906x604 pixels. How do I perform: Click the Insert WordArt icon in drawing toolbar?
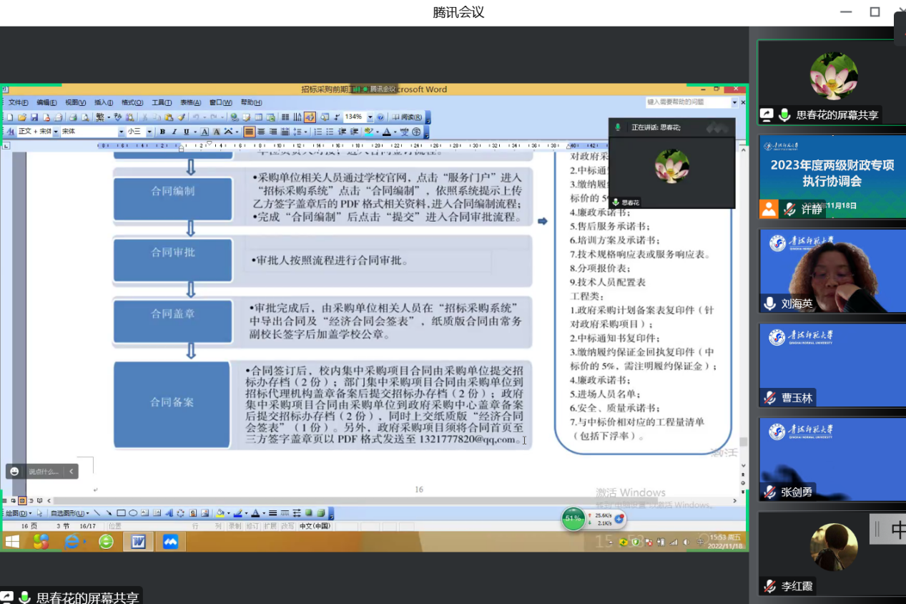click(x=169, y=513)
